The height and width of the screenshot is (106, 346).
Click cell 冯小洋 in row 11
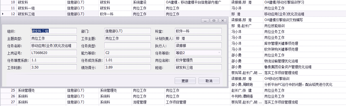click(x=246, y=8)
